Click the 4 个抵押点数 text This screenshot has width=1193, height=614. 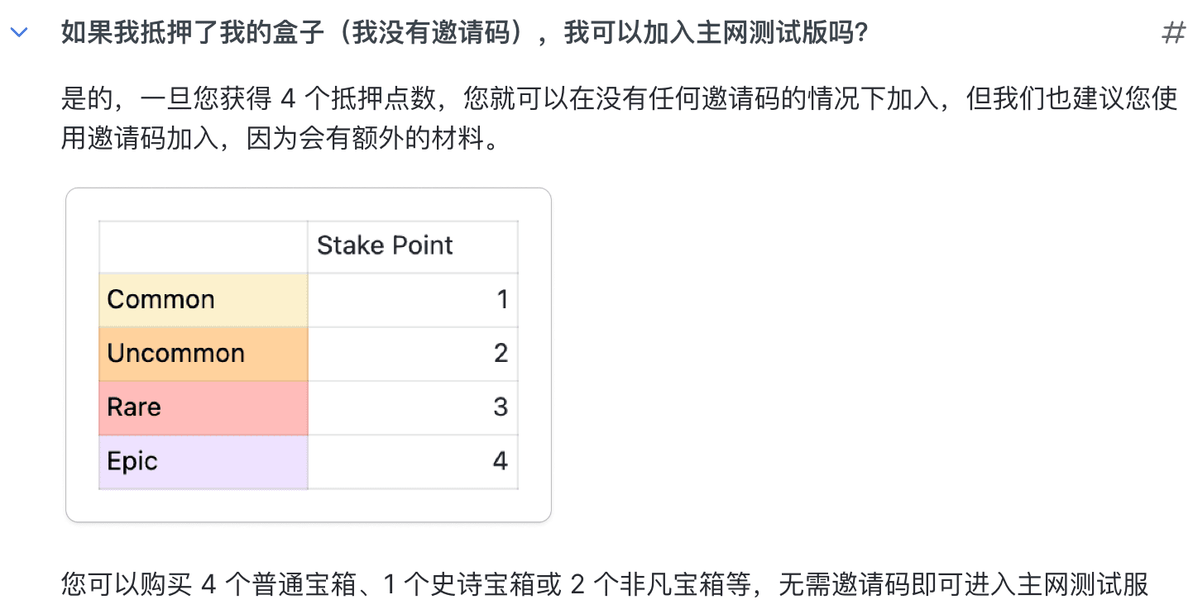(x=349, y=100)
